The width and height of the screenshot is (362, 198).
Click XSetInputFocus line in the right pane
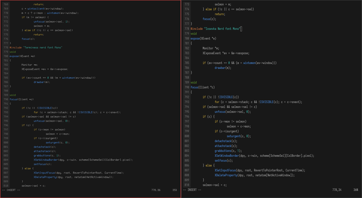(x=260, y=170)
